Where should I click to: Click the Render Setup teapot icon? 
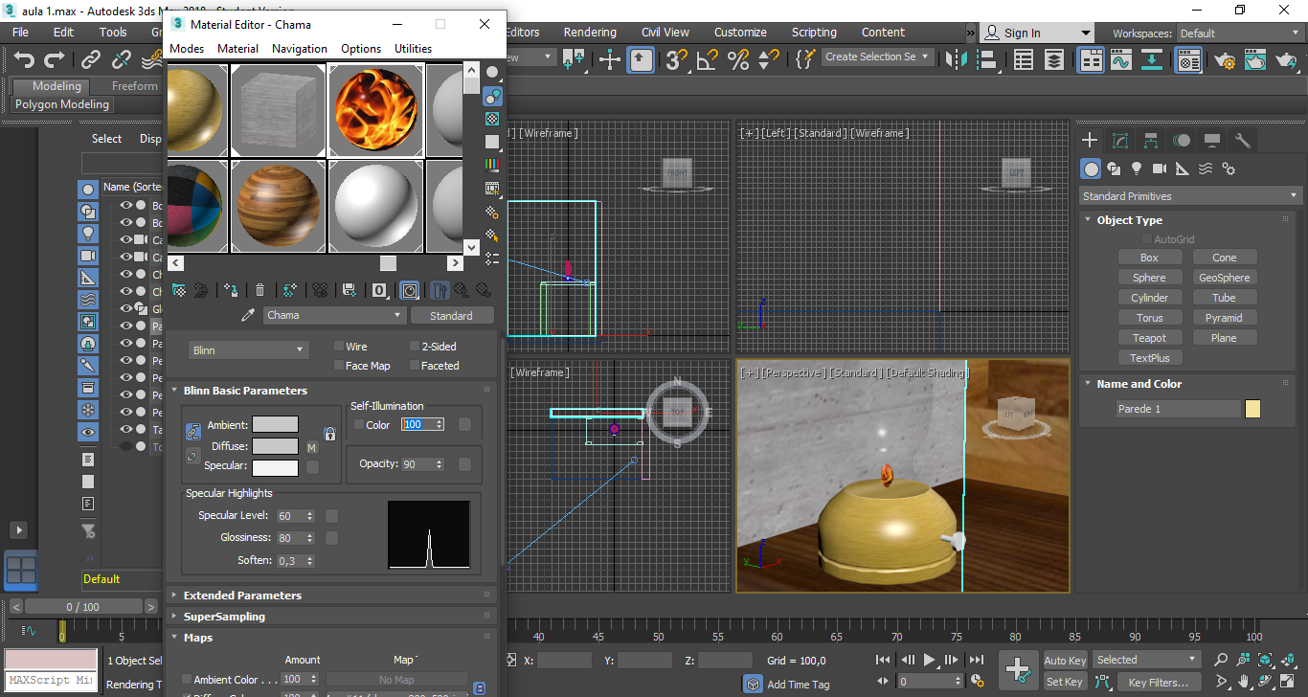coord(1225,60)
